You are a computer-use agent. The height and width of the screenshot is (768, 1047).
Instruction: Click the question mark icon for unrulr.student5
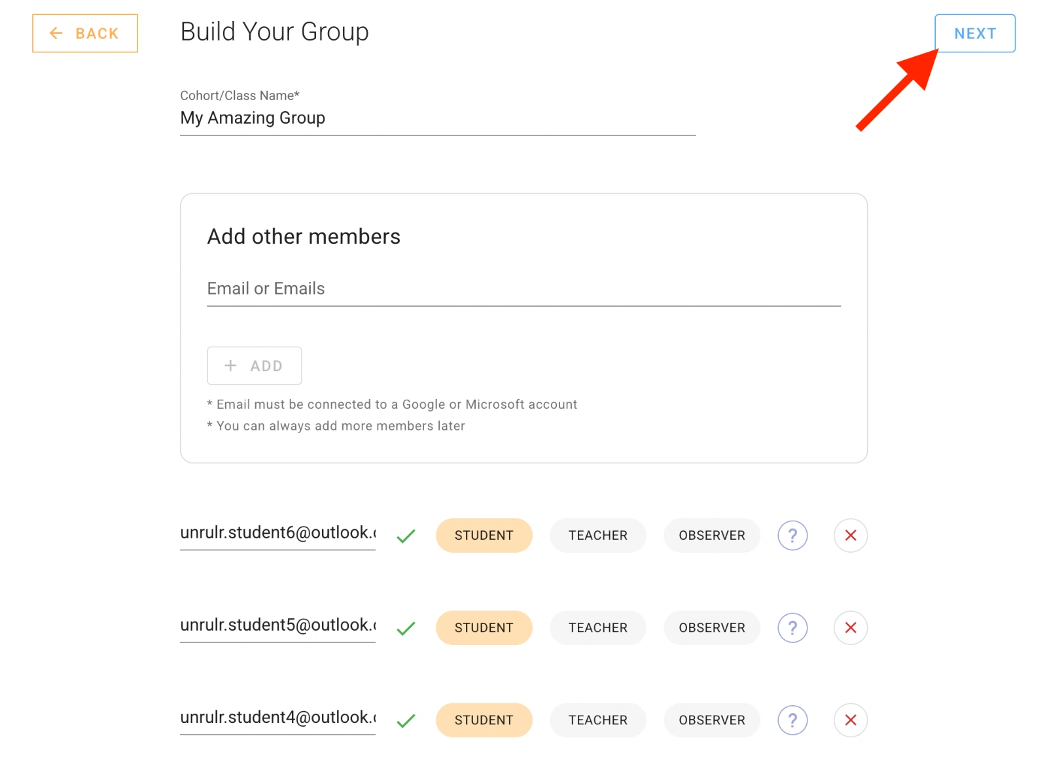792,627
